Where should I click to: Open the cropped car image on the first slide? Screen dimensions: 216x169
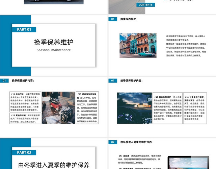tap(54, 2)
